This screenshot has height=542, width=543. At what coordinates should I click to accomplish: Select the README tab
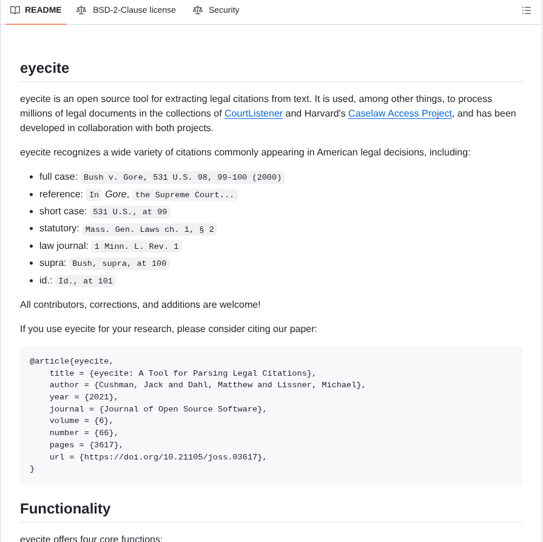click(42, 10)
